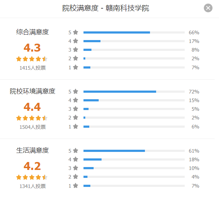Viewport: 219px width, 197px height.
Task: Click the 4-star icon in 综合满意度
Action: 76,41
